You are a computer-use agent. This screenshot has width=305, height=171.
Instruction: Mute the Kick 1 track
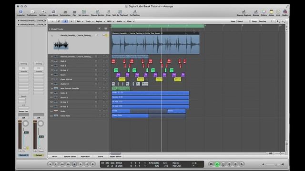click(104, 61)
